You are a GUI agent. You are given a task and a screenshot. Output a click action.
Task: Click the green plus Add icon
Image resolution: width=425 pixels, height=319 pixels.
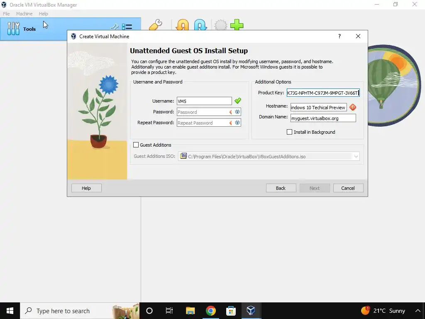pos(237,25)
